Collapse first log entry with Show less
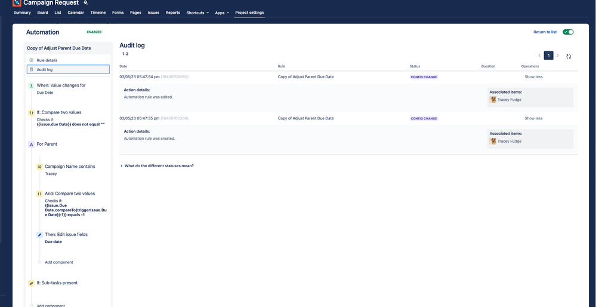The width and height of the screenshot is (596, 307). [x=533, y=77]
